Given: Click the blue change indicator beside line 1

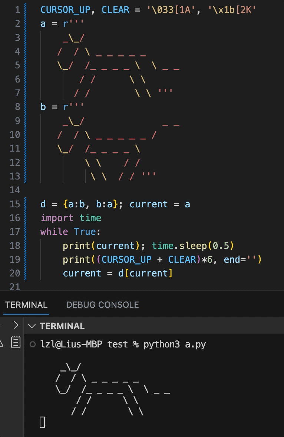Looking at the screenshot, I should [x=24, y=10].
